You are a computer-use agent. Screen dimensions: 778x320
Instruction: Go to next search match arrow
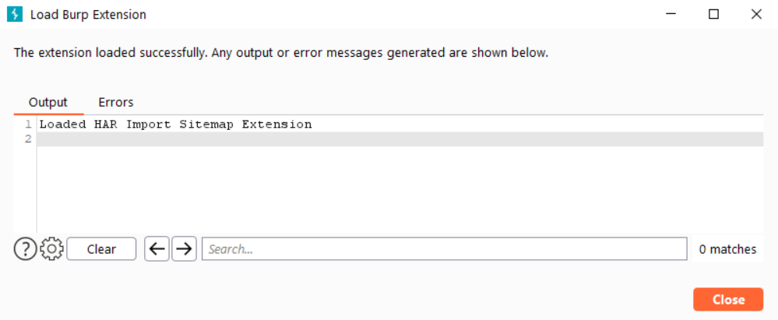(184, 249)
